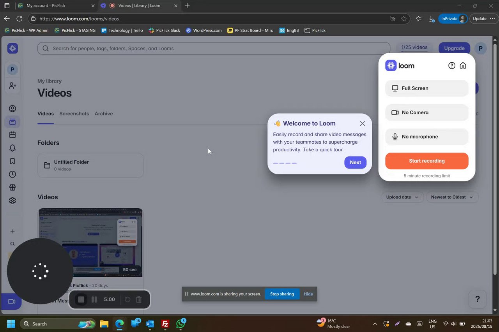The width and height of the screenshot is (499, 332).
Task: Open the notifications bell in the sidebar
Action: [12, 148]
